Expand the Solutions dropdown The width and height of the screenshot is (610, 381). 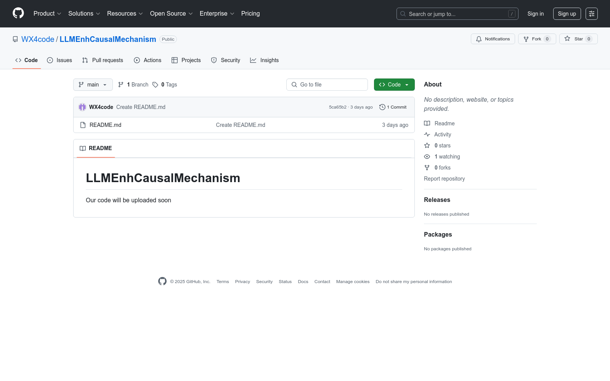(x=84, y=13)
